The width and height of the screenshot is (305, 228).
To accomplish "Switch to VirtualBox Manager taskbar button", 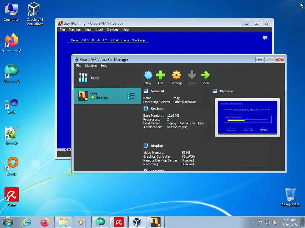I will point(137,222).
